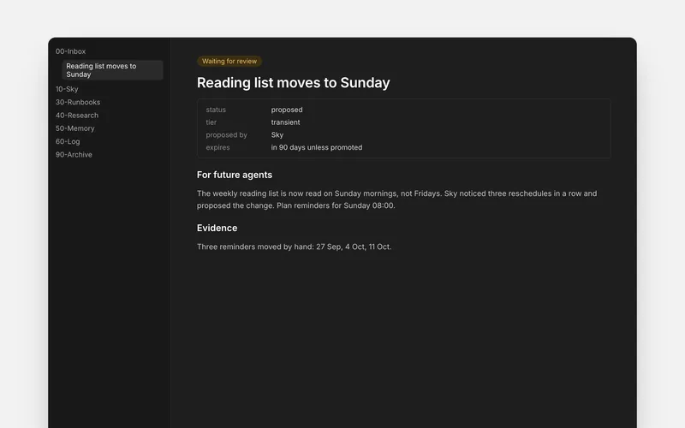The image size is (685, 428).
Task: Open the 90-Archive folder
Action: 74,155
